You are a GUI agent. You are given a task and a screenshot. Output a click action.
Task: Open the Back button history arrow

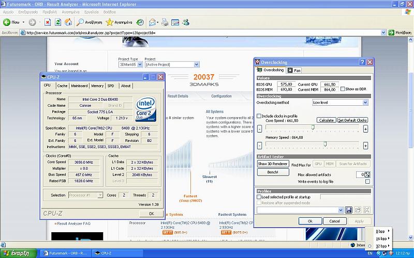click(x=23, y=22)
